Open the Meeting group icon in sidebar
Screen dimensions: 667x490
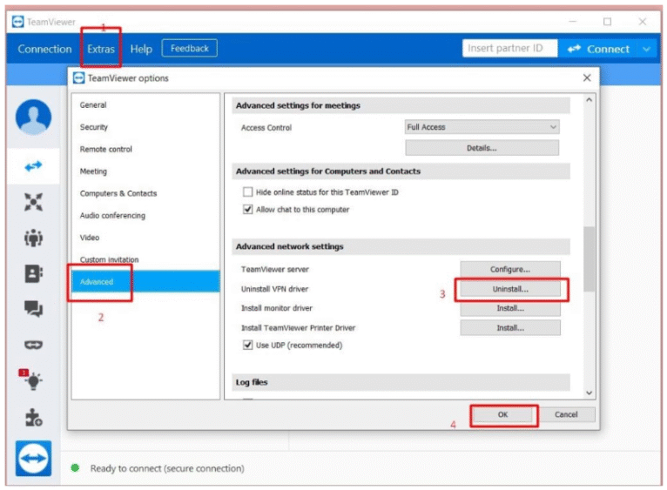click(34, 238)
